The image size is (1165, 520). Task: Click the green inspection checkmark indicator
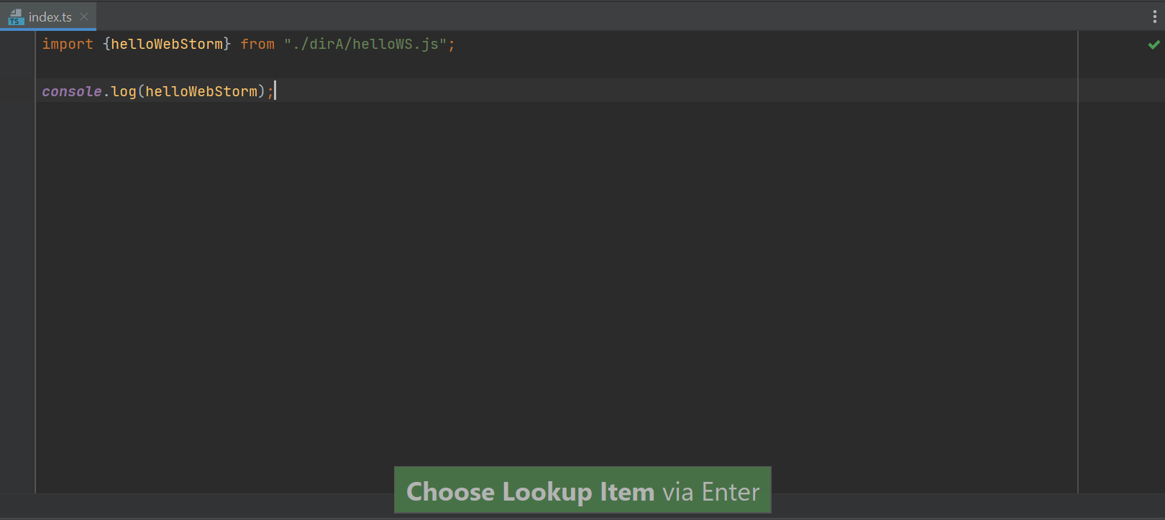1154,45
